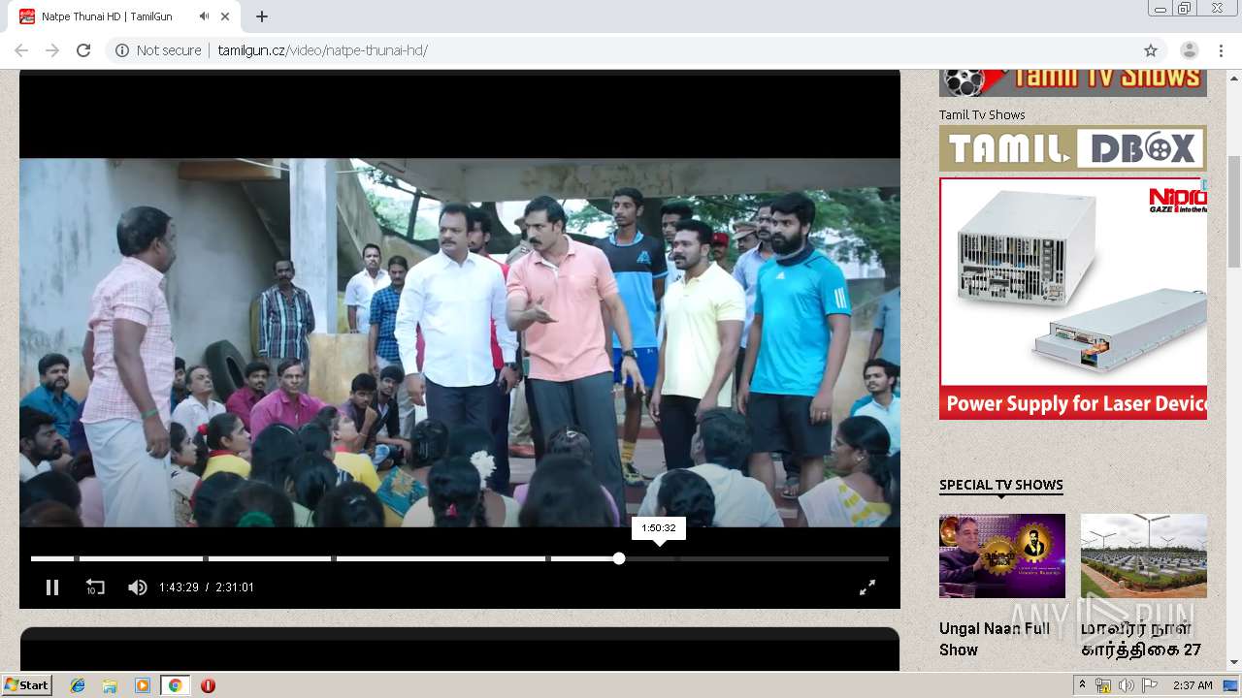This screenshot has width=1242, height=698.
Task: Open SPECIAL TV SHOWS heading link
Action: (x=1001, y=485)
